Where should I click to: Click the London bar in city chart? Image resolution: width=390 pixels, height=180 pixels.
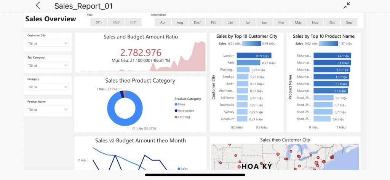(x=254, y=56)
